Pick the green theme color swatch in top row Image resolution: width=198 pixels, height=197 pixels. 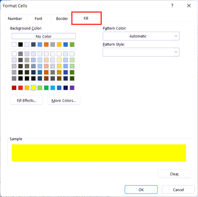click(x=72, y=45)
